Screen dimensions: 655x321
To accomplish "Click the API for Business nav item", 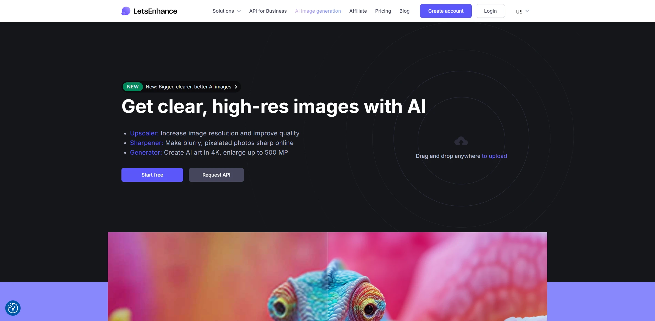I will pyautogui.click(x=268, y=11).
